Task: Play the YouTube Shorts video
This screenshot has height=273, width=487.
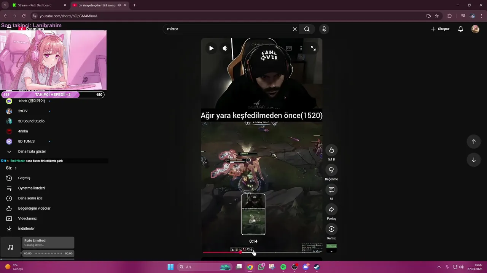Action: tap(211, 48)
